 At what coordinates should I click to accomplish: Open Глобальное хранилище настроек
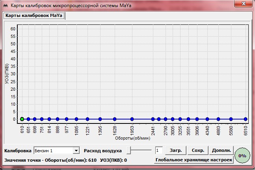[x=193, y=160]
